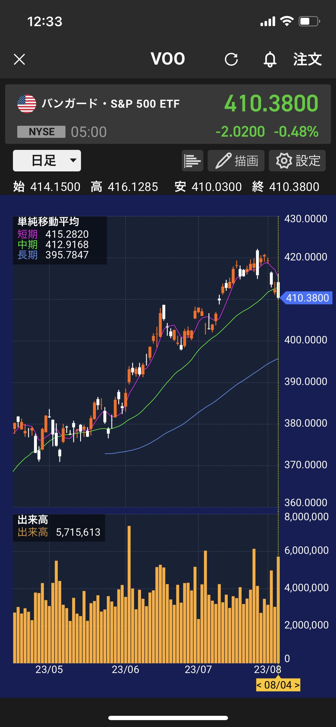Select the 描画 pencil drawing tool
Viewport: 336px width, 727px height.
point(236,161)
